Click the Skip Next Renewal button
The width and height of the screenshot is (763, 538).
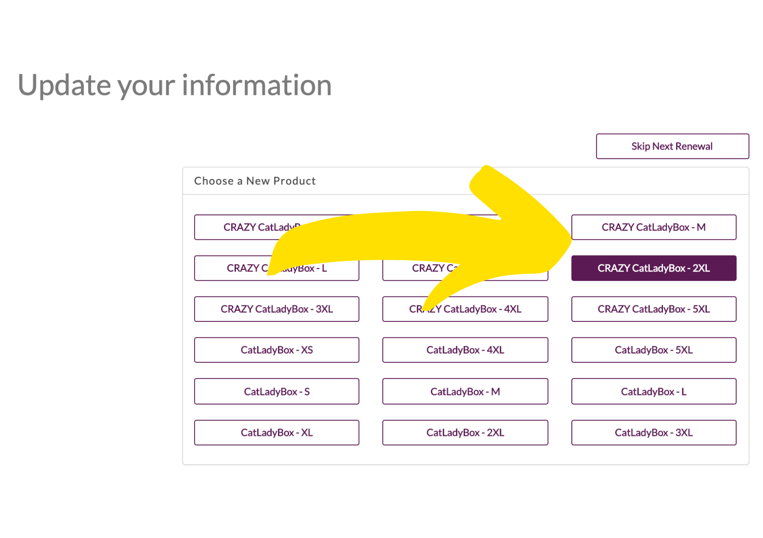pos(672,146)
